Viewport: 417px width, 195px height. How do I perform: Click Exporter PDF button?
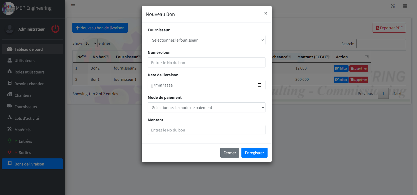(x=389, y=28)
